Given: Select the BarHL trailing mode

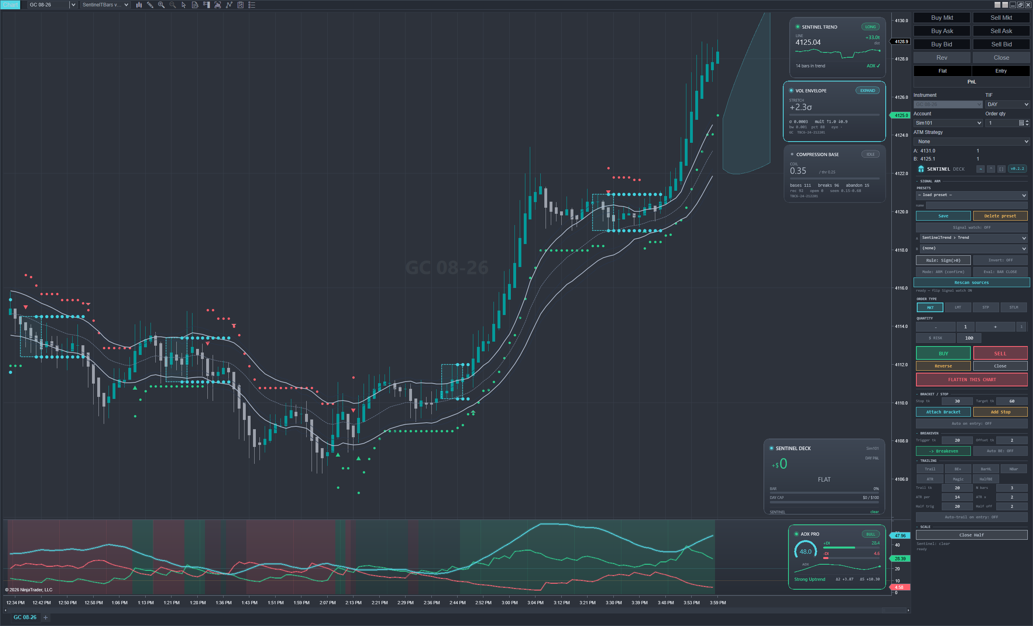Looking at the screenshot, I should click(986, 469).
